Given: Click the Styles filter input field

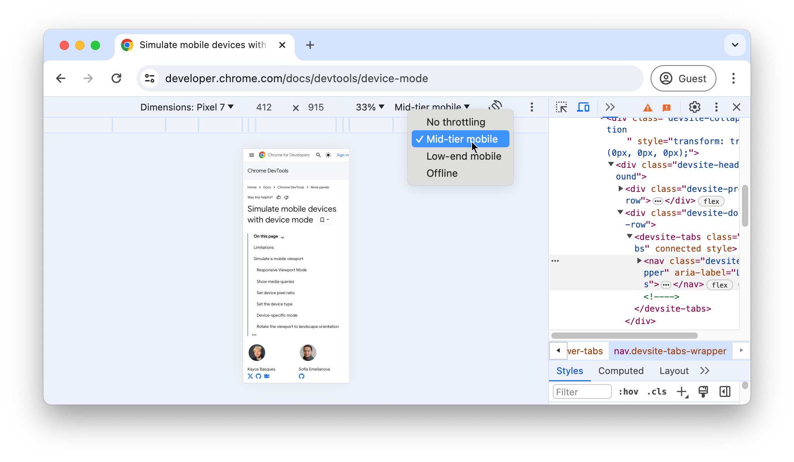Looking at the screenshot, I should [x=582, y=391].
